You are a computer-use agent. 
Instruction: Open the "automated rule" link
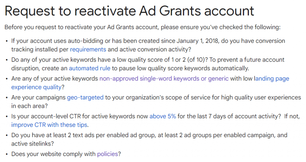pos(90,68)
